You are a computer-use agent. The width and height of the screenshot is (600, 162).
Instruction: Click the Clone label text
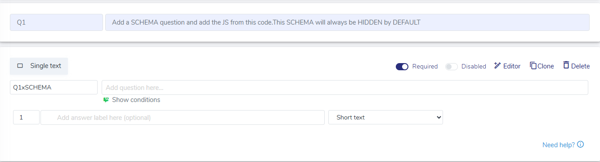546,66
